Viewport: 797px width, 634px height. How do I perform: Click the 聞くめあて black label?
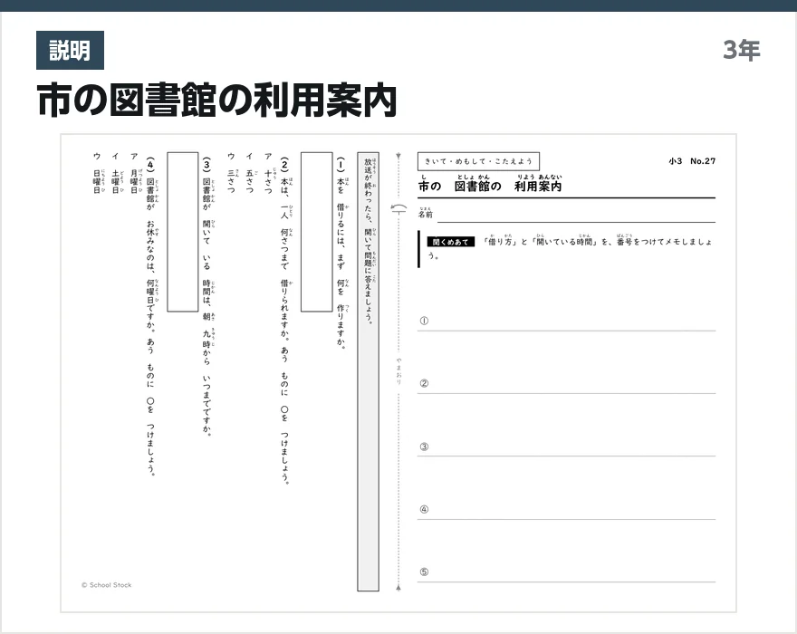coord(450,242)
